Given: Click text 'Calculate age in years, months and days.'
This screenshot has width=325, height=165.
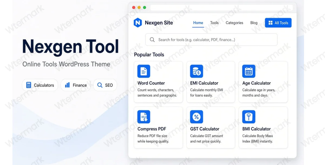Looking at the screenshot, I should pos(259,93).
